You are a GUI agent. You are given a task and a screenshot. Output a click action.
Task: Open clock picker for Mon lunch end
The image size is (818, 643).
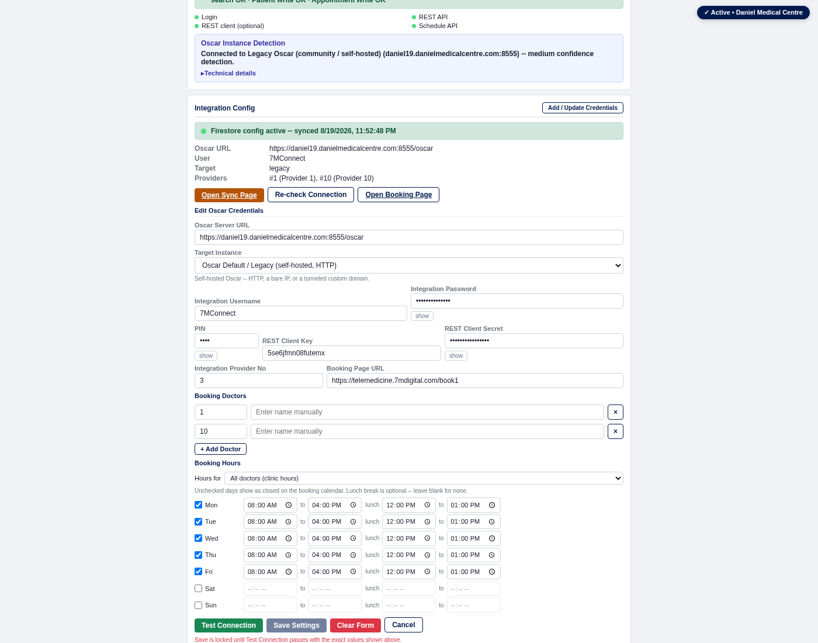pyautogui.click(x=492, y=505)
